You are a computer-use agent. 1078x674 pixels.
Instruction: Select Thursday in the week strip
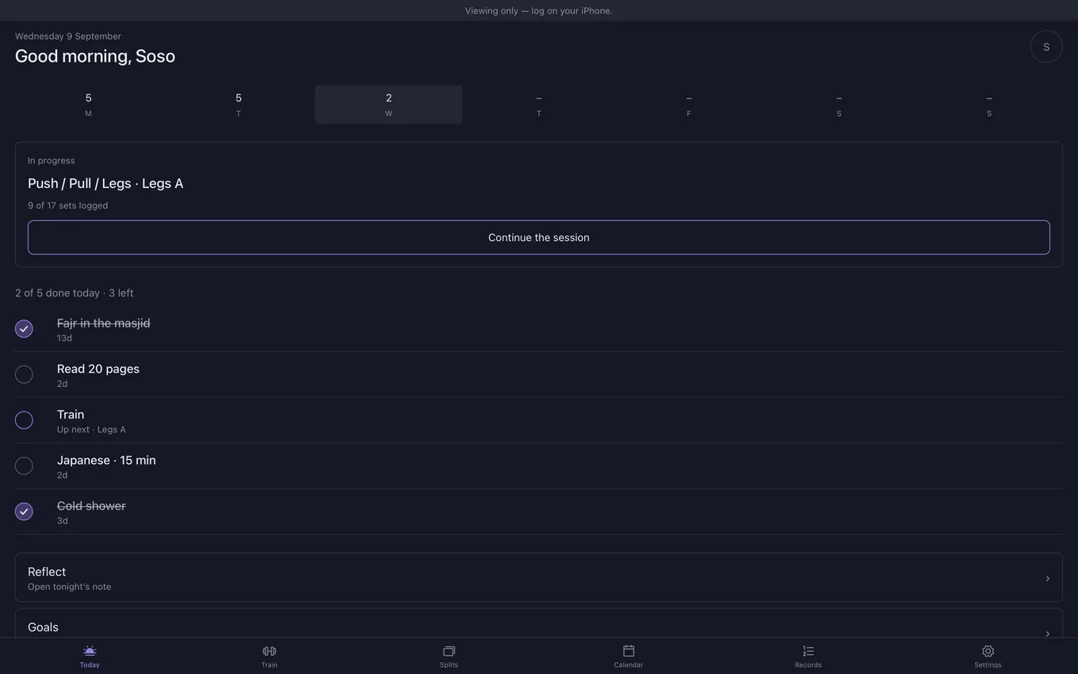(x=539, y=105)
